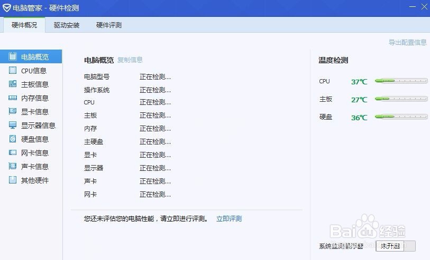This screenshot has height=260, width=430.
Task: Open the 硬件评测 tab
Action: pyautogui.click(x=109, y=25)
